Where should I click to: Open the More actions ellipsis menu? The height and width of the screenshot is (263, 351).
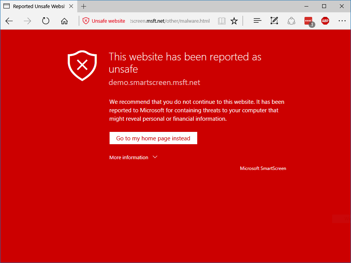pos(342,21)
